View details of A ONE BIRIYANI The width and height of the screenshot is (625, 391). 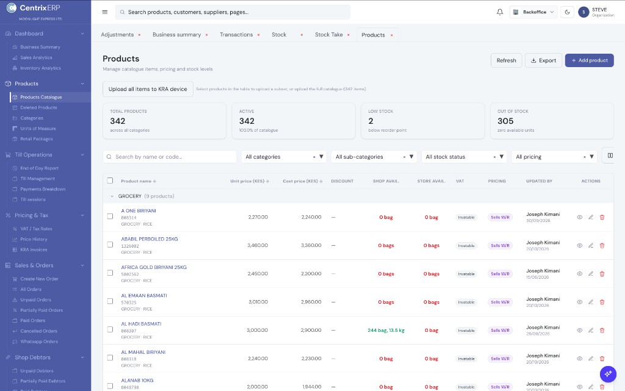(580, 217)
